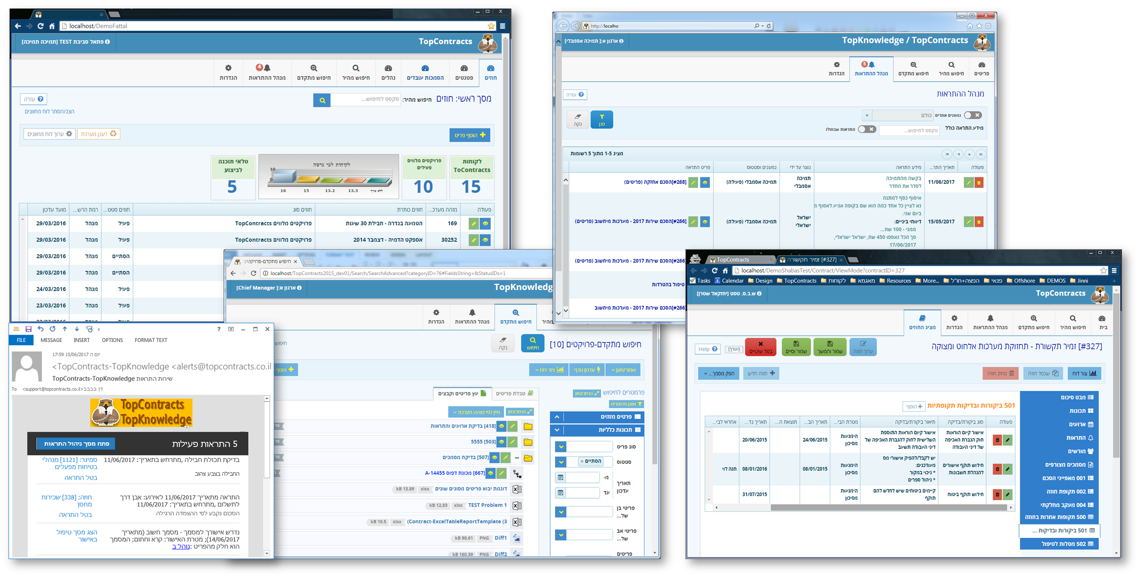Click the eraser נקה button in alerts manager
The height and width of the screenshot is (577, 1140).
pos(577,119)
